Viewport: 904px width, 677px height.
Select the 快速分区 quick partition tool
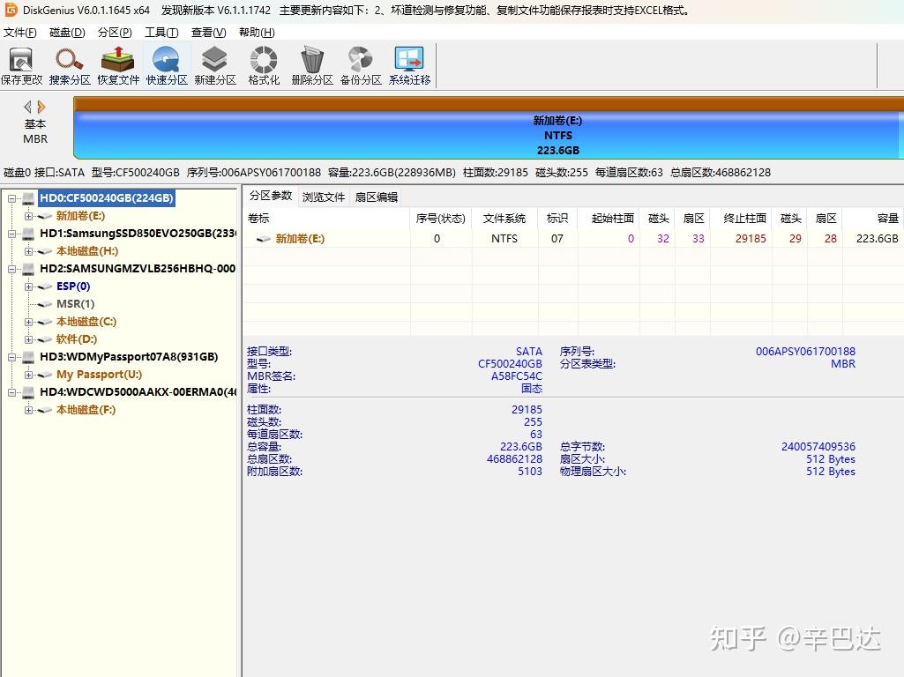pos(167,66)
